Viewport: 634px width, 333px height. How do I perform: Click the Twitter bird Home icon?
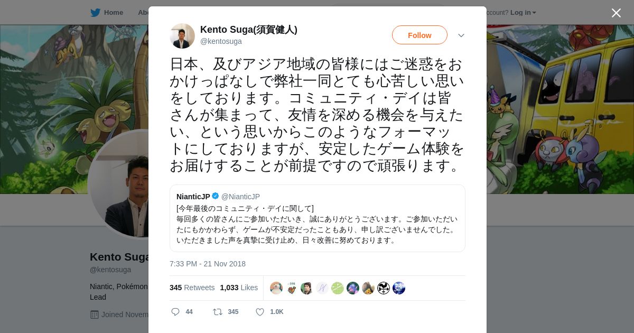coord(96,13)
